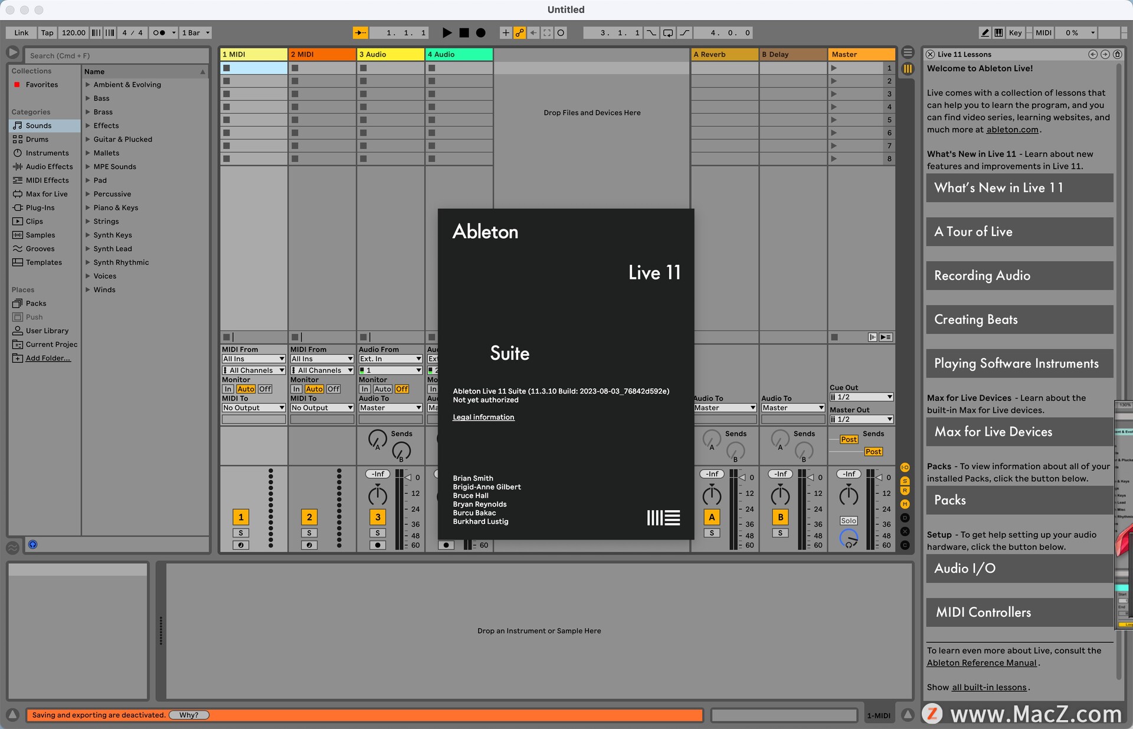
Task: Click Why? button in status bar
Action: click(x=189, y=715)
